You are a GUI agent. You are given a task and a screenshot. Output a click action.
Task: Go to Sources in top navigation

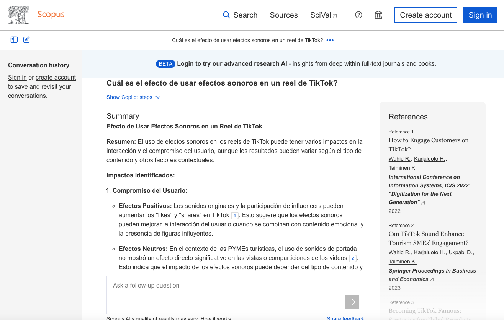point(283,15)
